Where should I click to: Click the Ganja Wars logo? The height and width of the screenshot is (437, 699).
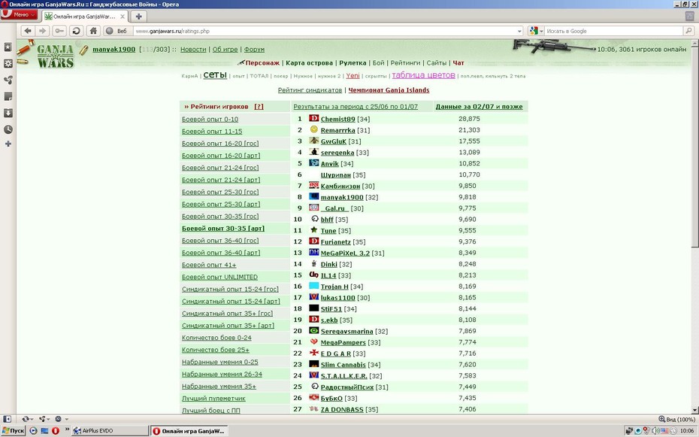[x=56, y=56]
